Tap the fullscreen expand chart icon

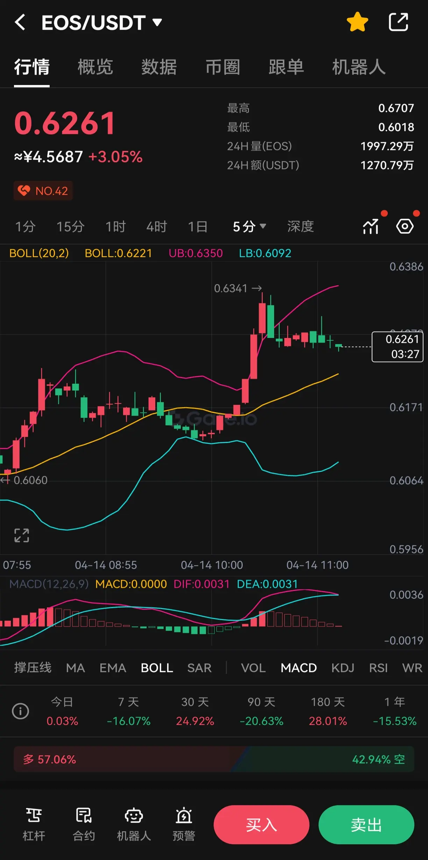[x=22, y=535]
